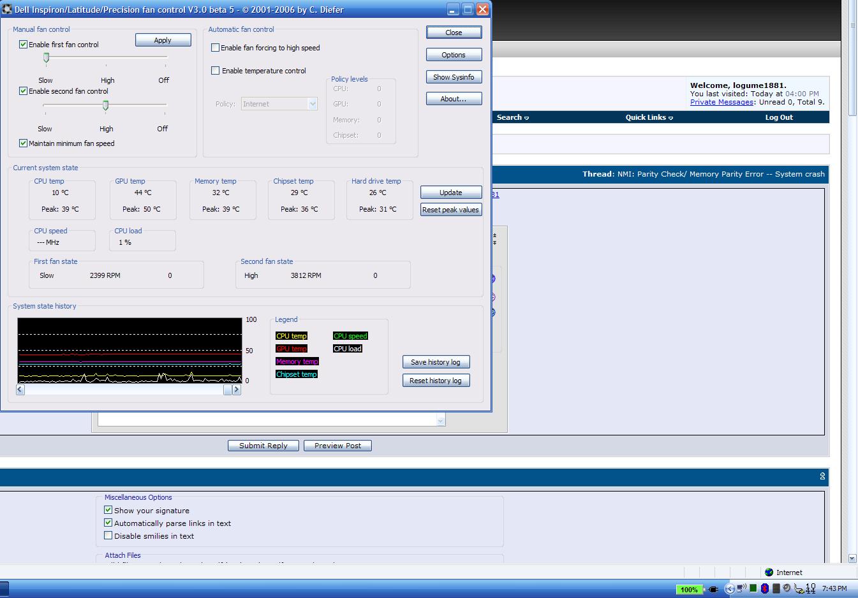
Task: Click the browser page scroll down arrow
Action: tap(853, 558)
